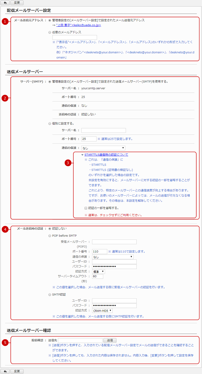This screenshot has height=374, width=202.
Task: Open the CRAM-MD5 認証方式 dropdown
Action: 102,311
